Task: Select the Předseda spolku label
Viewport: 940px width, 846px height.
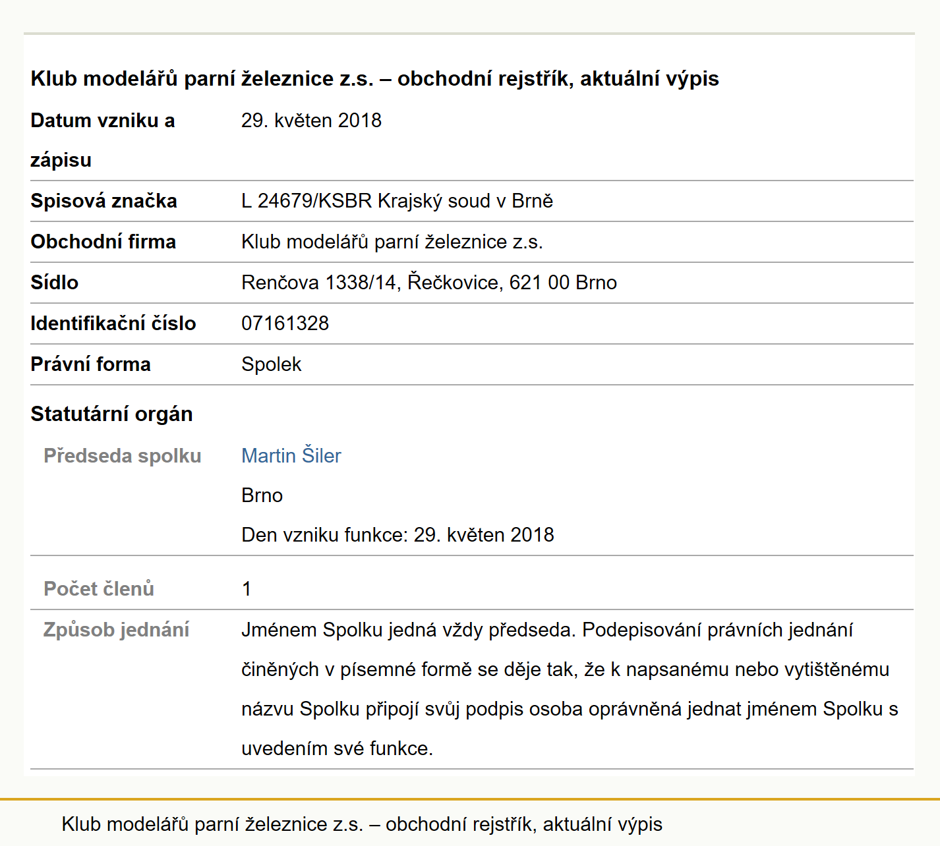Action: [122, 455]
